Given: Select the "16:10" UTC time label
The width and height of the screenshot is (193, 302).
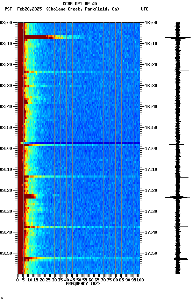Looking at the screenshot, I should [151, 44].
